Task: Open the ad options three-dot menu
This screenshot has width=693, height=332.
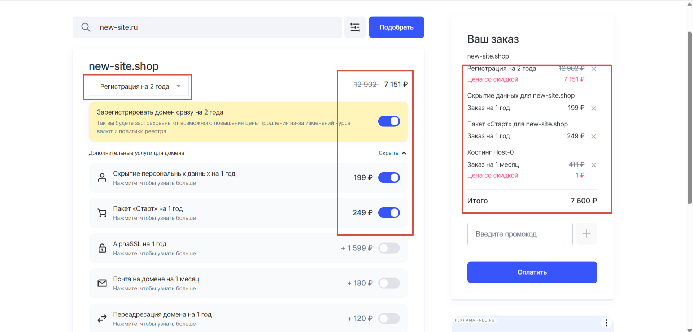Action: pos(606,323)
